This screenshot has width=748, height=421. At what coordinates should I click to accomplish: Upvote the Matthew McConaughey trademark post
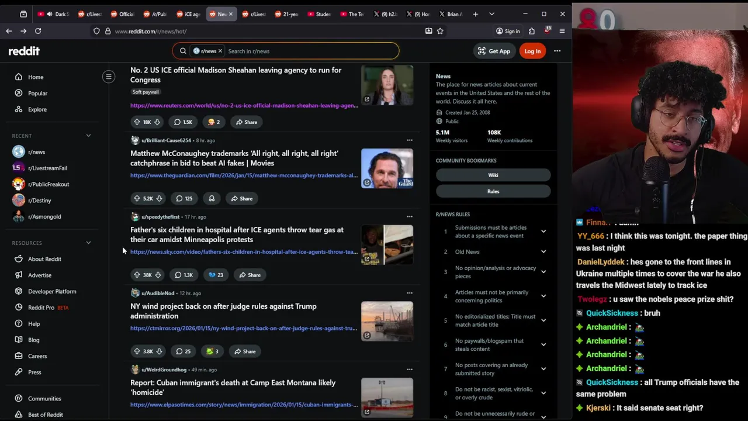click(x=137, y=199)
